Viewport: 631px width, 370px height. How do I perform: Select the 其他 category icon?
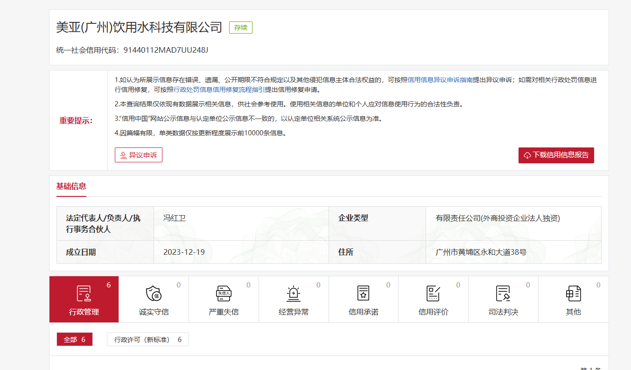(573, 293)
